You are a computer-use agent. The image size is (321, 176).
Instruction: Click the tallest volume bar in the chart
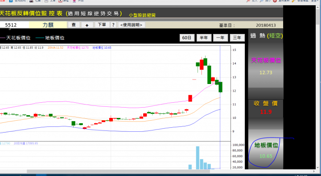point(198,158)
